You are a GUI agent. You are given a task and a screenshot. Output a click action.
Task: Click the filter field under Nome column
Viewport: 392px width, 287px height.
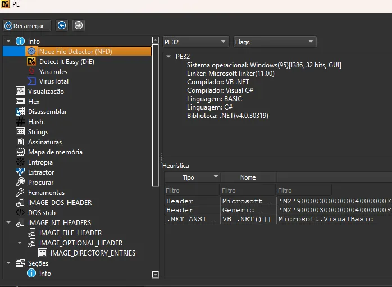[x=247, y=190]
